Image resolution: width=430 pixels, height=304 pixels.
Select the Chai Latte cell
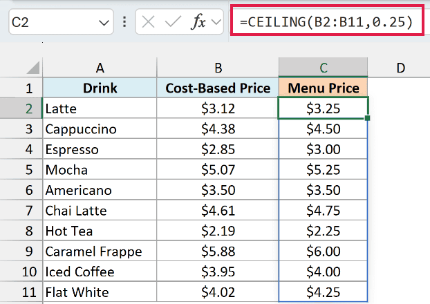click(x=100, y=211)
